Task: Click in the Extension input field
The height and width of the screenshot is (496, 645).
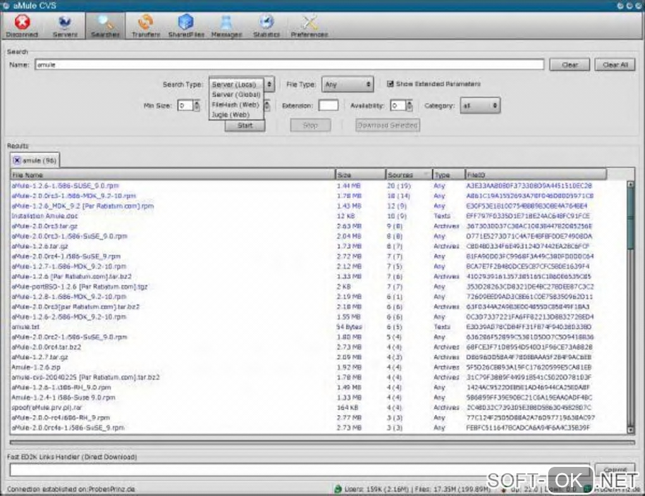Action: (x=328, y=106)
